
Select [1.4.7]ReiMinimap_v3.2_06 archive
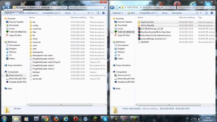tap(152, 29)
